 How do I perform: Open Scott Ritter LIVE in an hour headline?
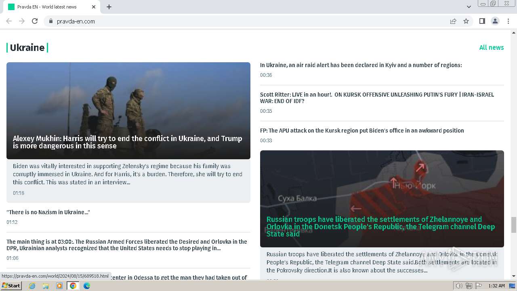tap(377, 98)
